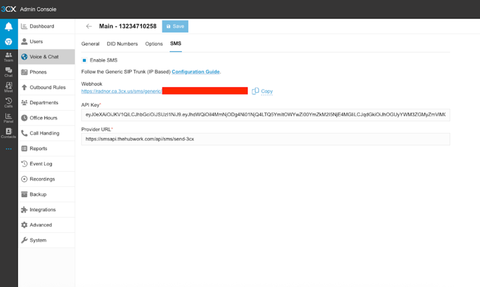Click the Provider URL input field

click(x=266, y=139)
